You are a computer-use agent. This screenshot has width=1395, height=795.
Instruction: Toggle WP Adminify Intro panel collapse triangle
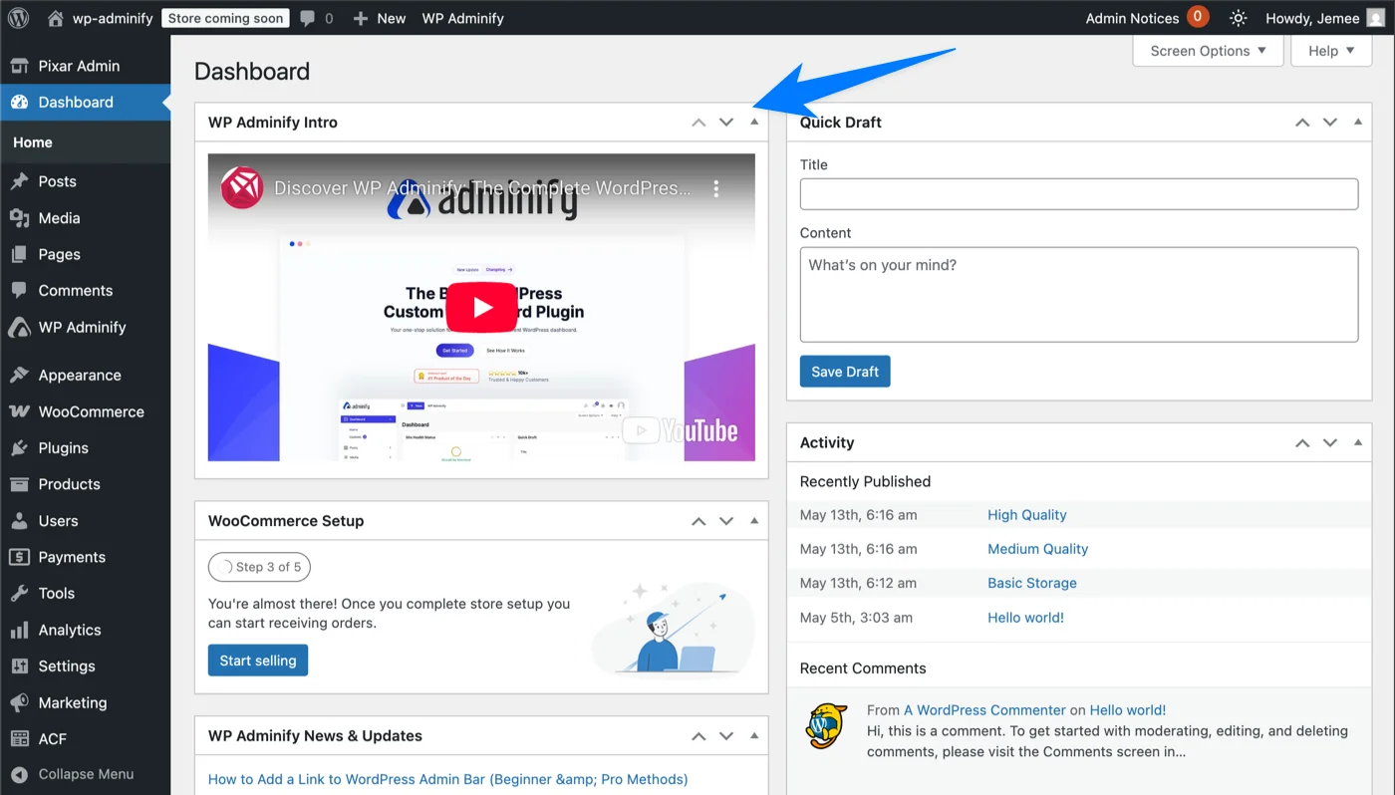pyautogui.click(x=754, y=122)
